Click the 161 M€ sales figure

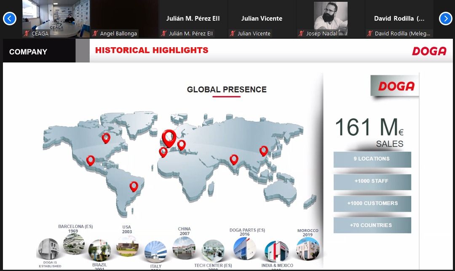click(369, 128)
